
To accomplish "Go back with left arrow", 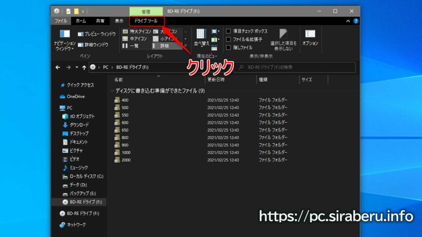I will (58, 67).
